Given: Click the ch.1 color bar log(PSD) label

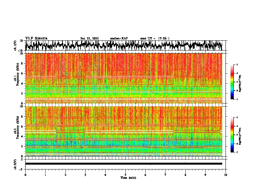Looking at the screenshot, I should click(x=240, y=83).
